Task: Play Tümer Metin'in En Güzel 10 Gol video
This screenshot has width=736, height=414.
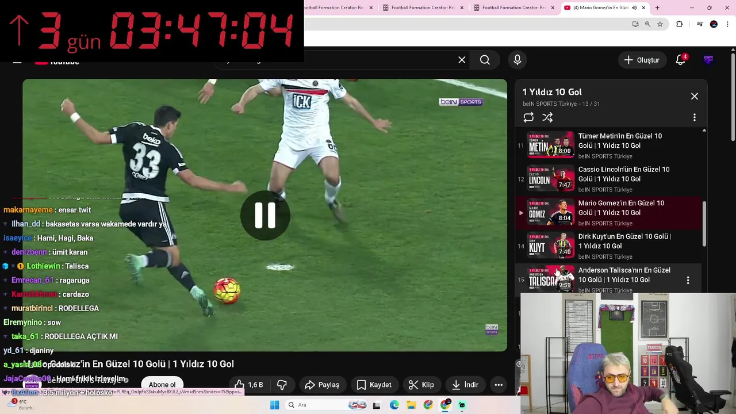Action: click(620, 141)
